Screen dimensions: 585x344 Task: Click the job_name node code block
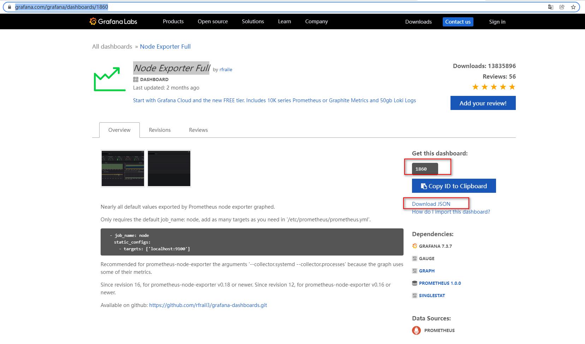252,242
